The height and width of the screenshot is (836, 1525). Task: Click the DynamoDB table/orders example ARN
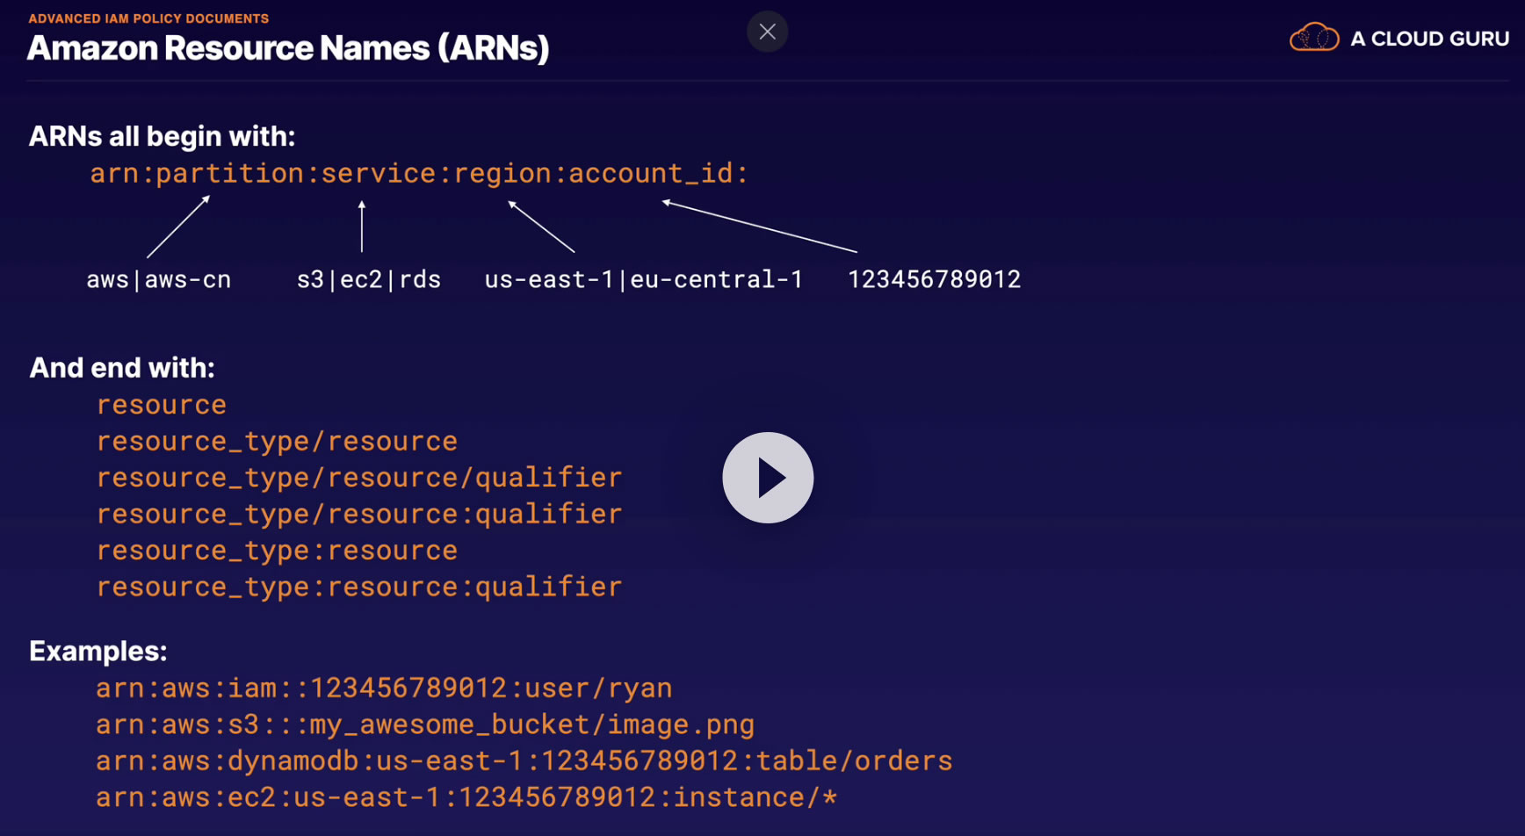point(524,760)
